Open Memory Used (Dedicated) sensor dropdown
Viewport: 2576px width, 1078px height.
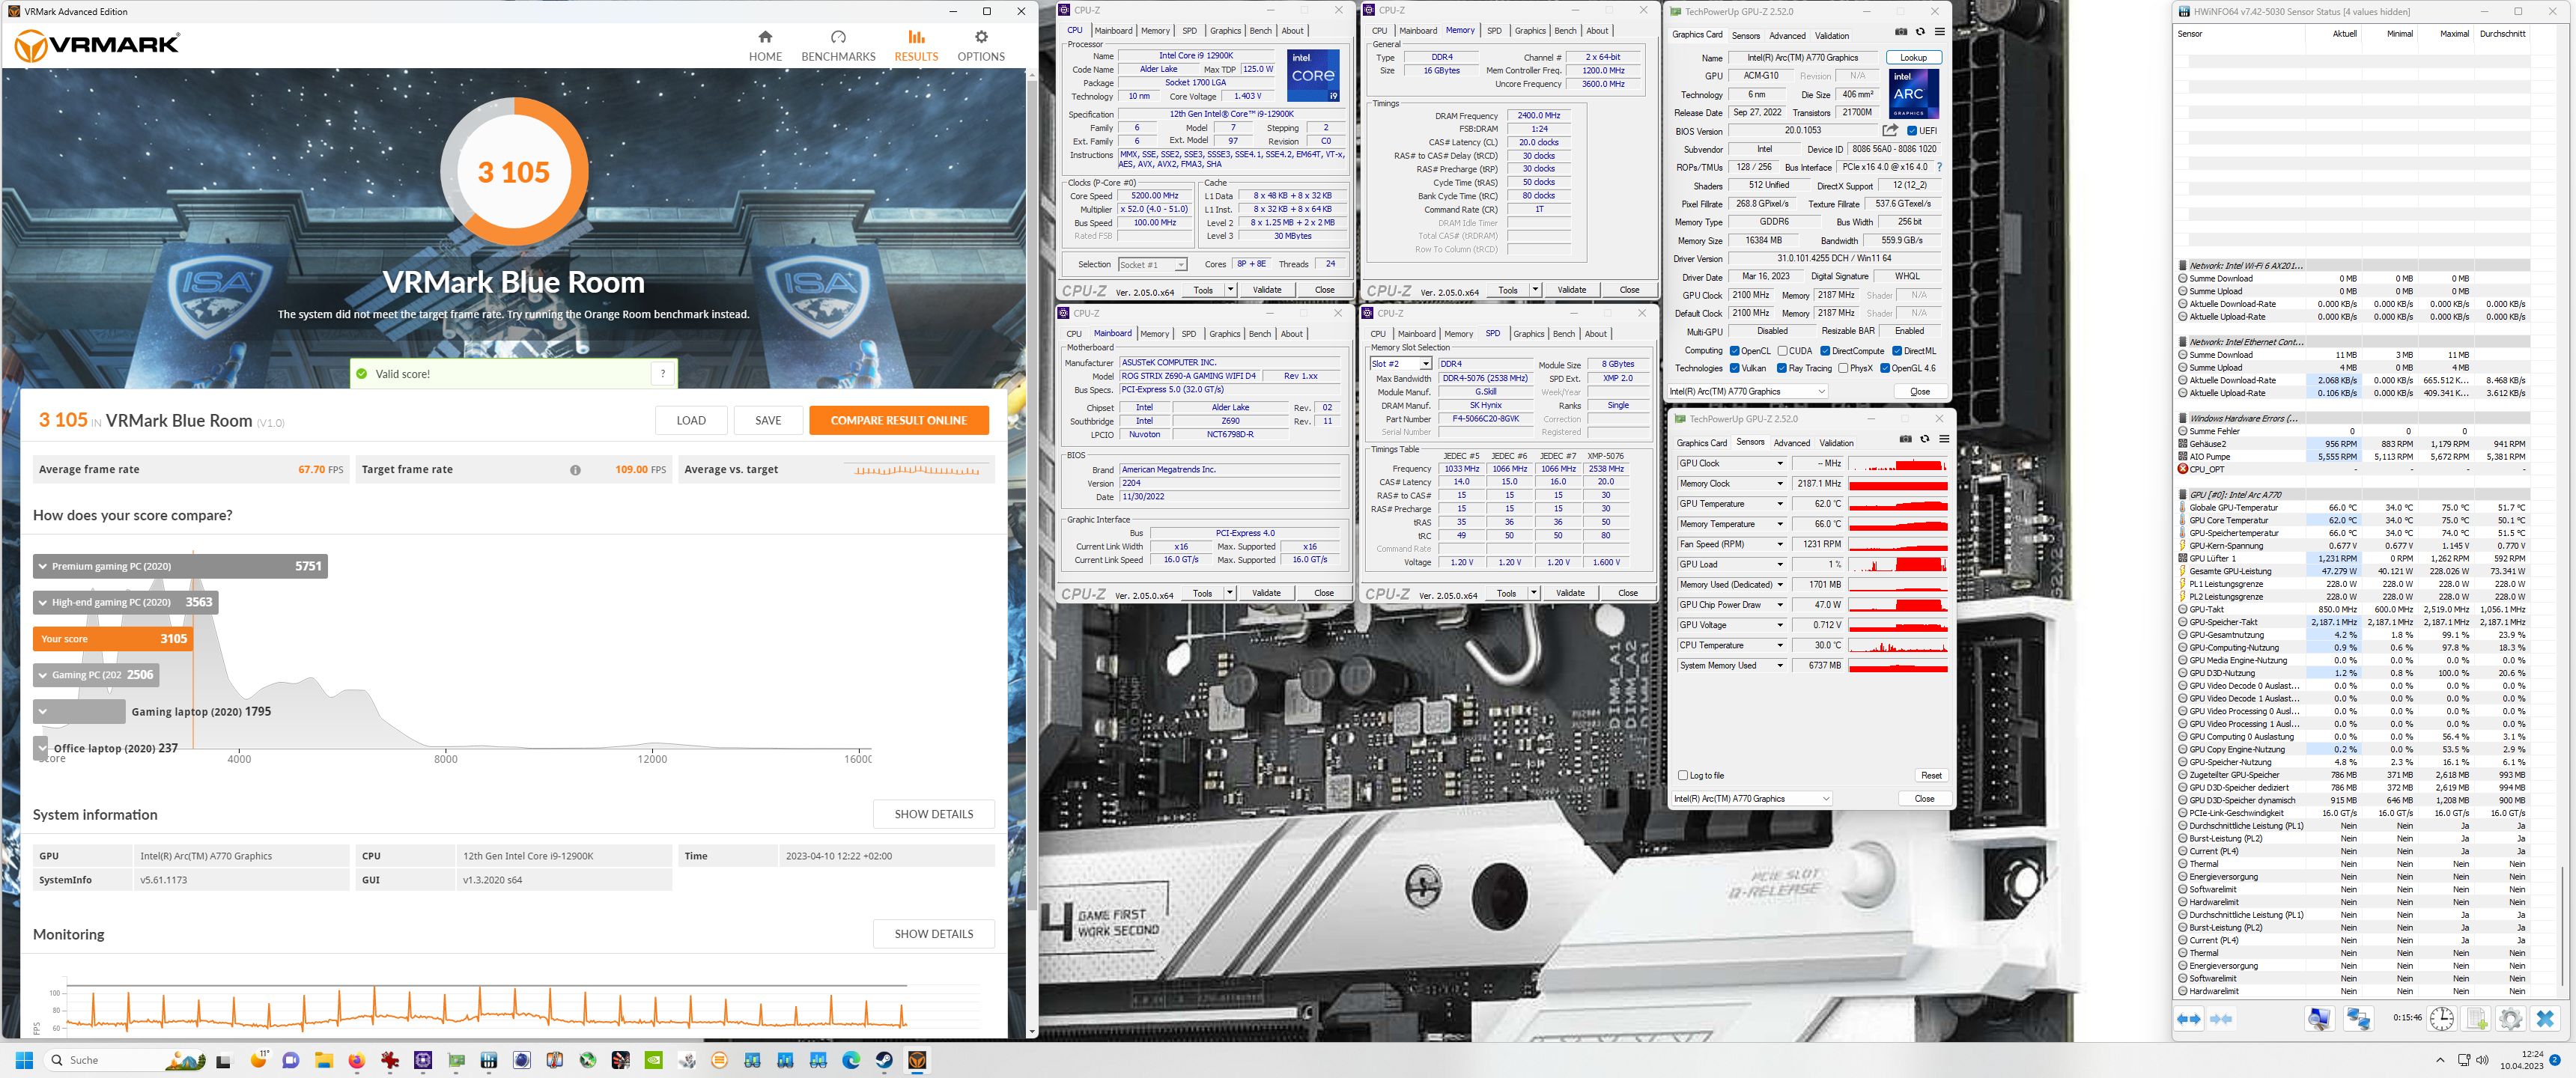(x=1779, y=585)
